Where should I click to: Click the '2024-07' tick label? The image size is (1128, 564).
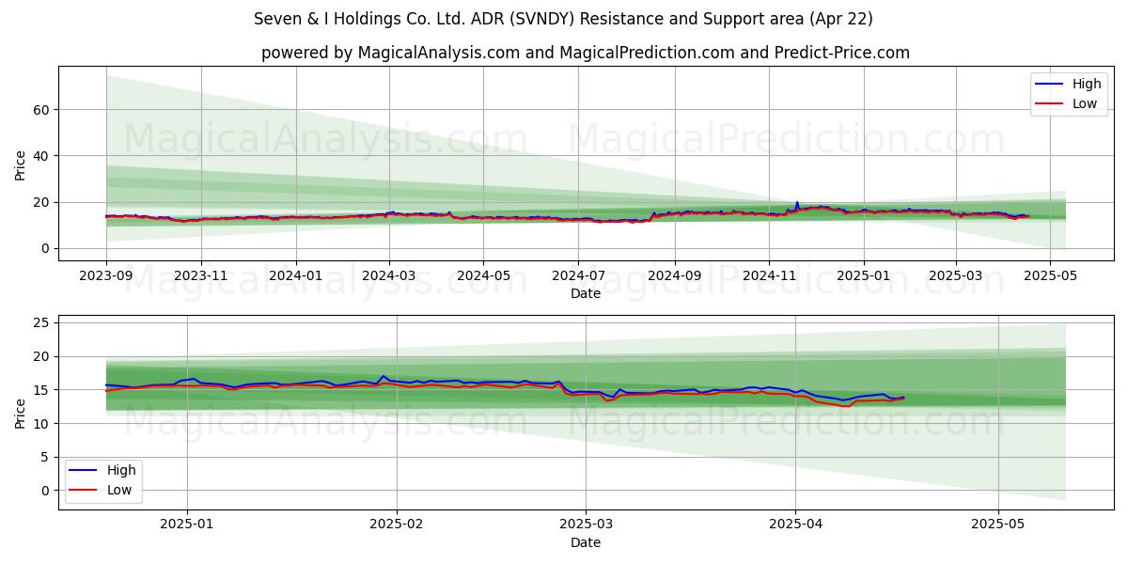click(577, 275)
